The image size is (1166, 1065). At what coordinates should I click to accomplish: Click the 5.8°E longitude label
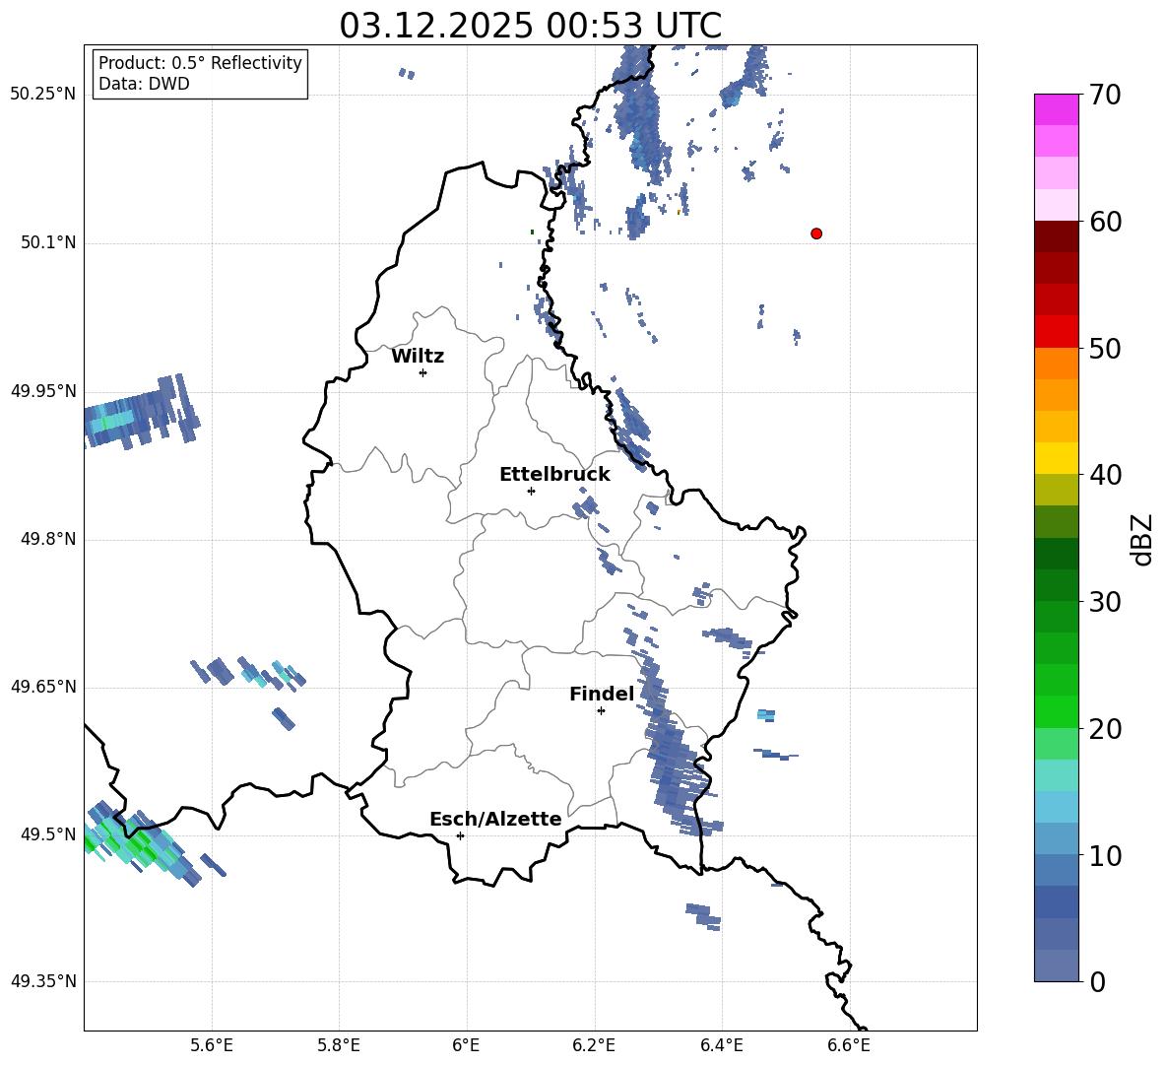point(339,1045)
